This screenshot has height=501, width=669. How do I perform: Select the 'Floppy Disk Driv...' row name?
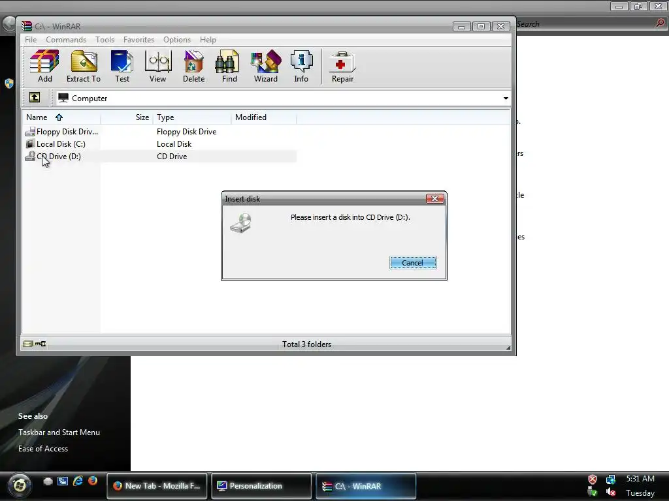point(67,132)
